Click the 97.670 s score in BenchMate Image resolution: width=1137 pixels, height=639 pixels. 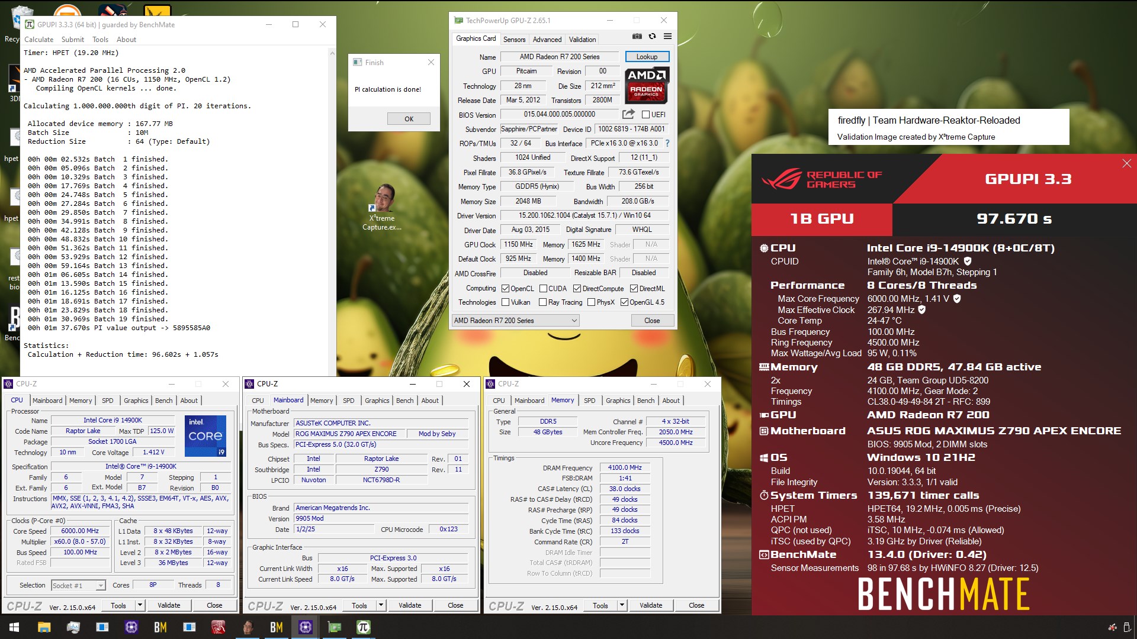click(x=1014, y=219)
